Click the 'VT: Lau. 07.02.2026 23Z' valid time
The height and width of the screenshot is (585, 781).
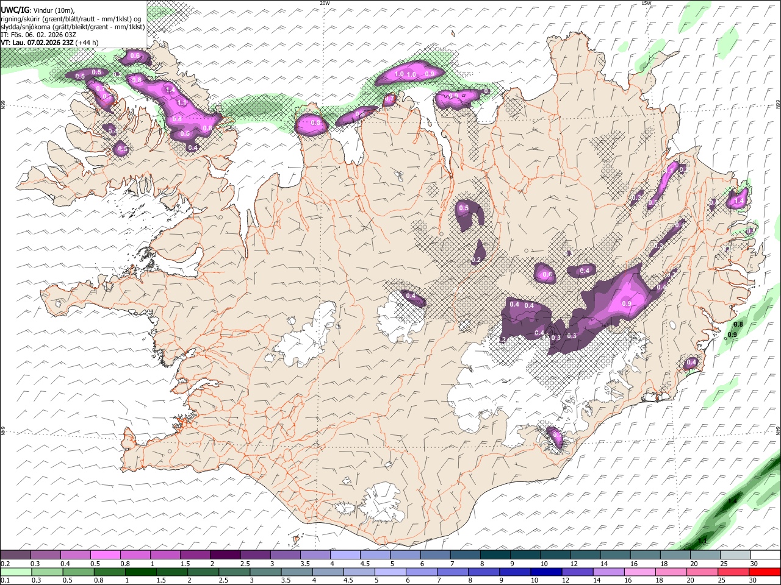37,43
